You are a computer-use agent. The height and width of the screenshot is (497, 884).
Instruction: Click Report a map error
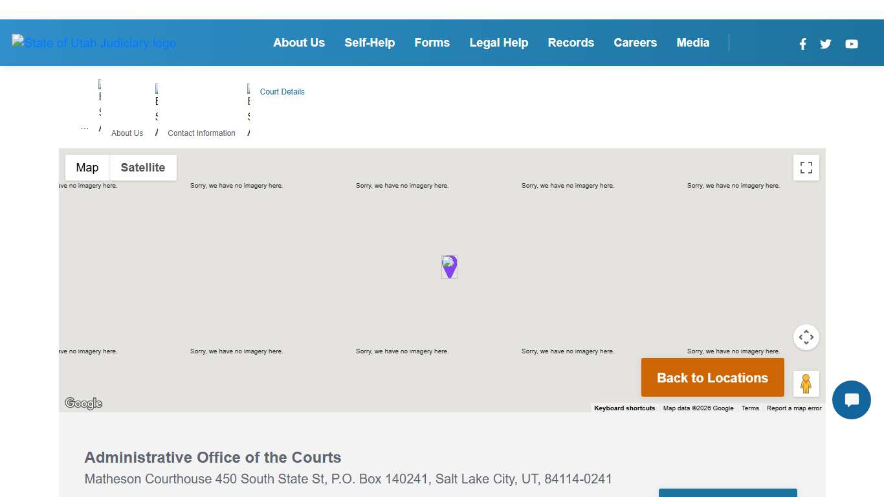point(794,408)
